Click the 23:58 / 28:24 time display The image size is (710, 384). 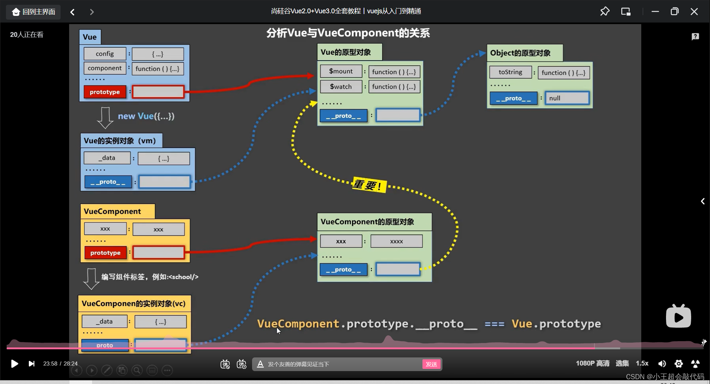(x=60, y=364)
